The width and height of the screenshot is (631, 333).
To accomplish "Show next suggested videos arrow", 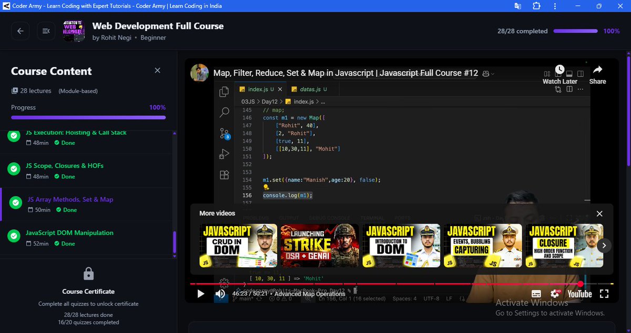I will tap(604, 246).
